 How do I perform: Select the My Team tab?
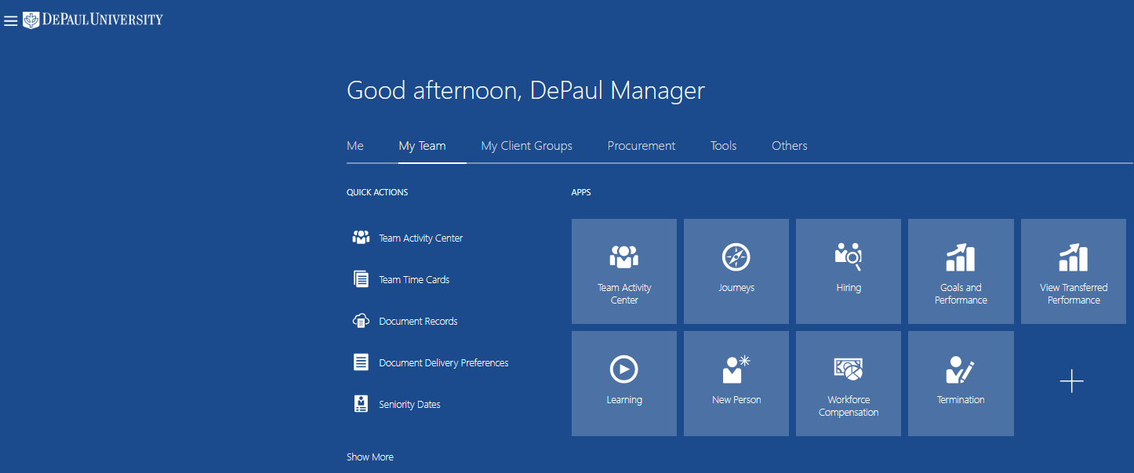422,146
